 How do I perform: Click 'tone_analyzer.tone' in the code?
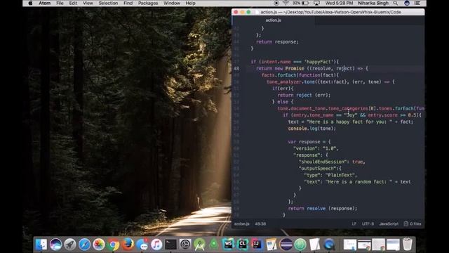[x=290, y=82]
